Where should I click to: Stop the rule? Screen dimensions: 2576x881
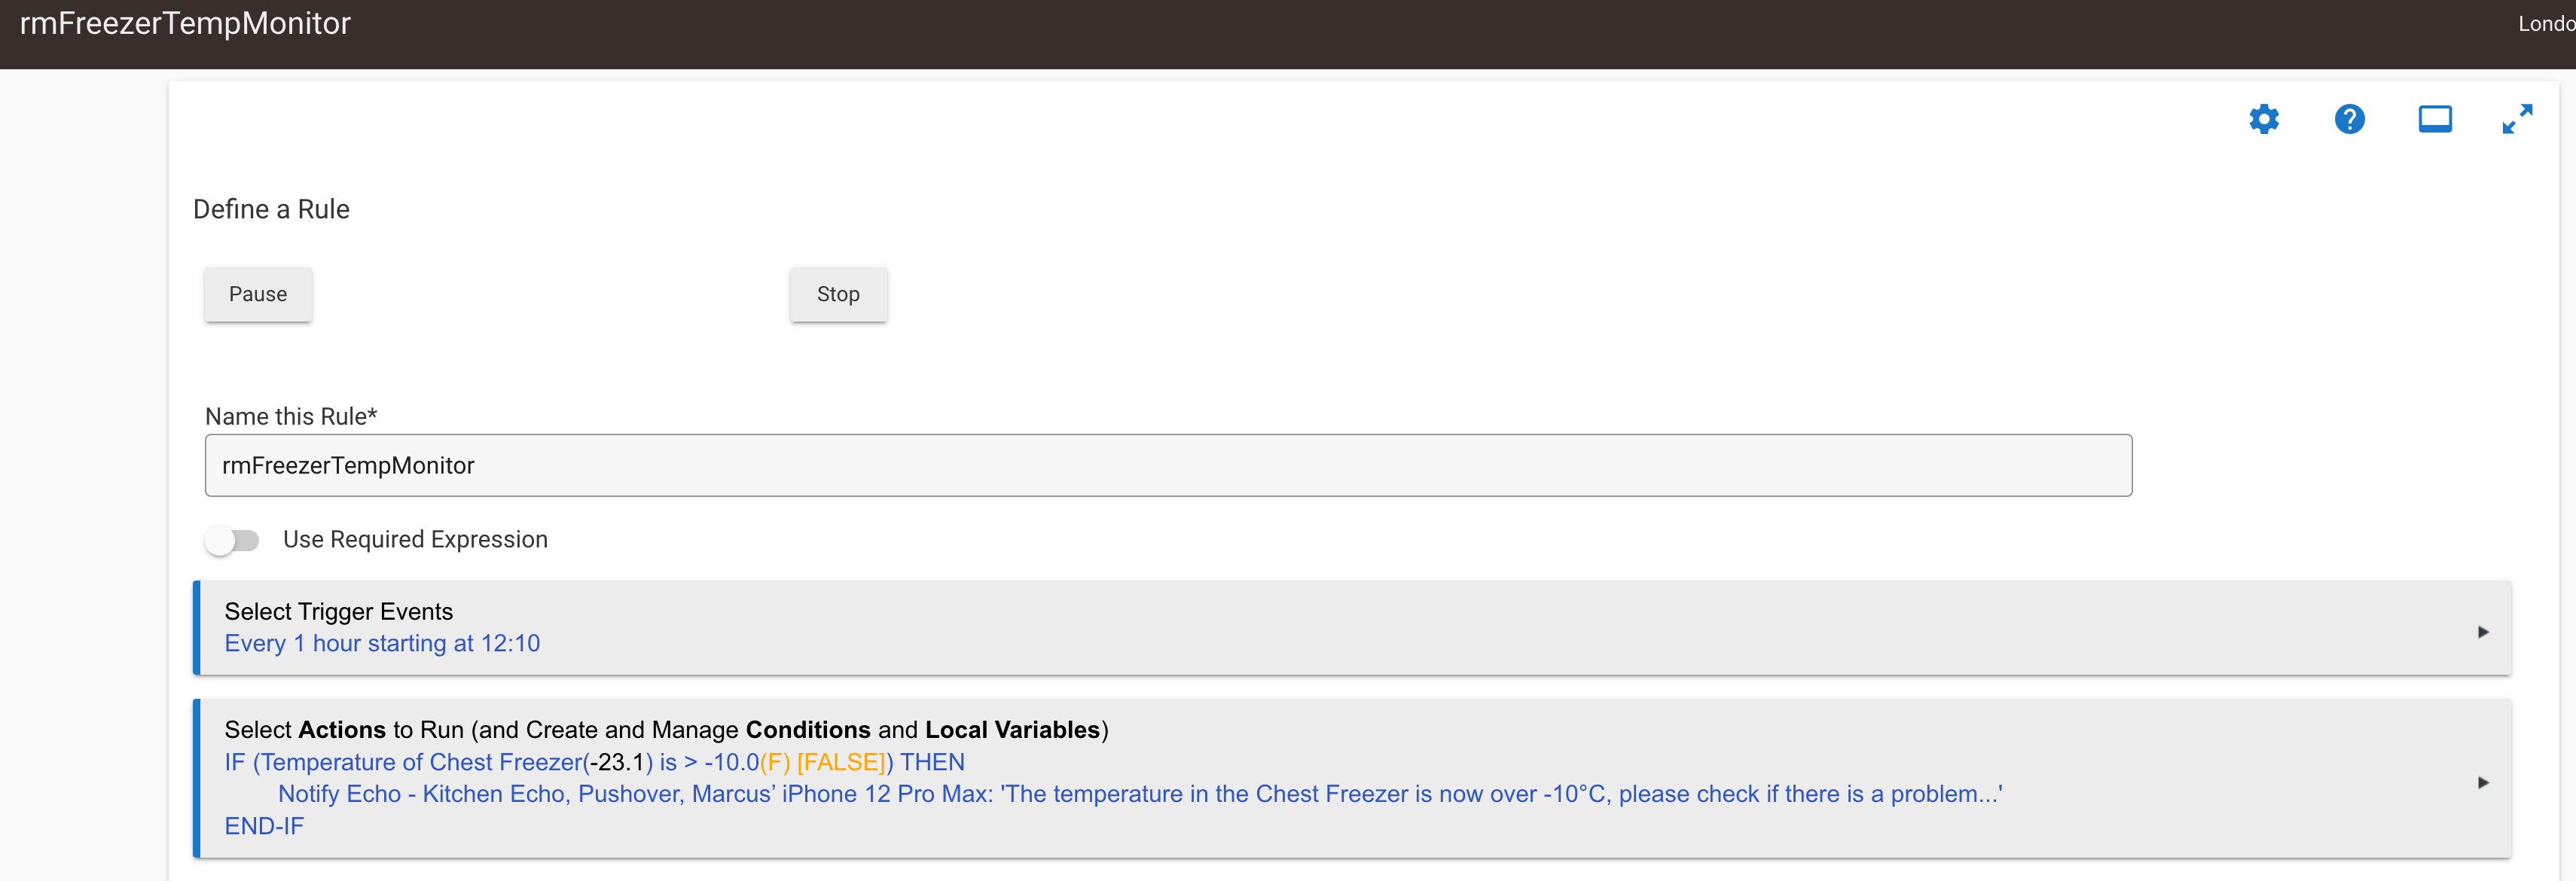coord(838,294)
